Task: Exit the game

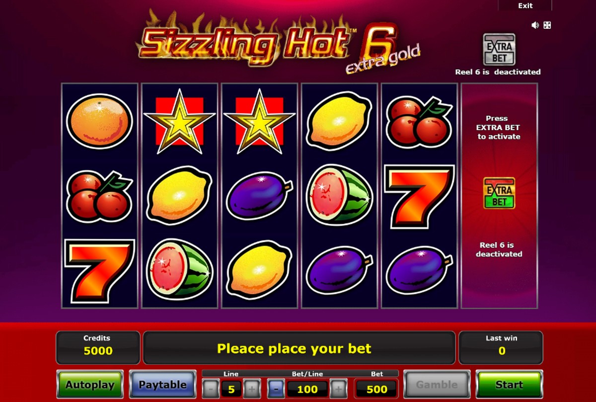Action: (525, 5)
